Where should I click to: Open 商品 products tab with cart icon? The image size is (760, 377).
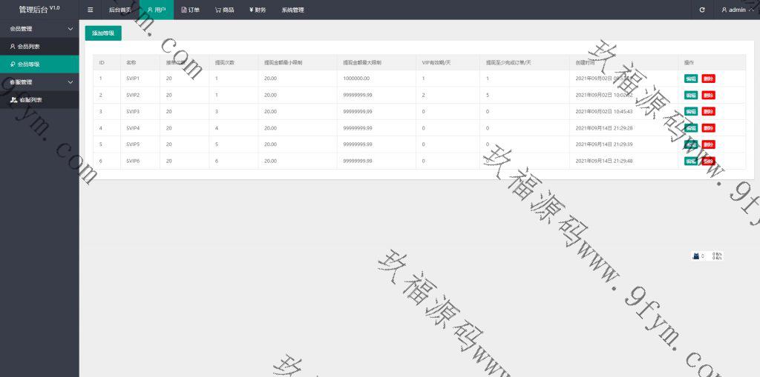point(224,10)
